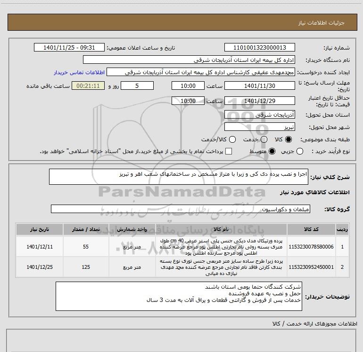
Task: Click the announcement date field 1401/11/25 - 09:31
Action: click(x=69, y=48)
